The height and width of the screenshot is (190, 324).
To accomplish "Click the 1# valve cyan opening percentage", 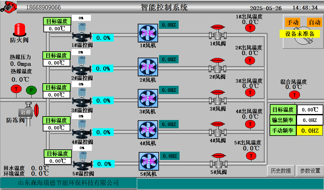I will click(x=103, y=38).
